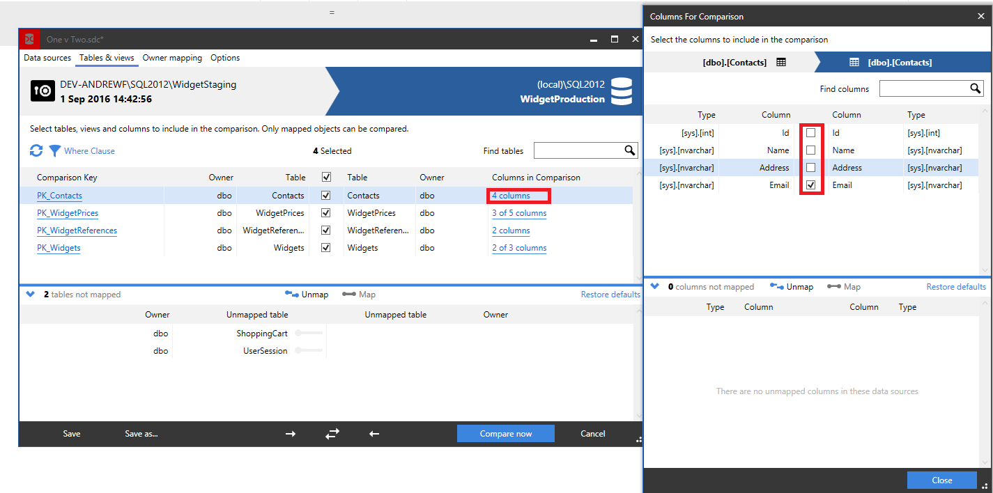
Task: Collapse the columns not mapped section
Action: 655,286
